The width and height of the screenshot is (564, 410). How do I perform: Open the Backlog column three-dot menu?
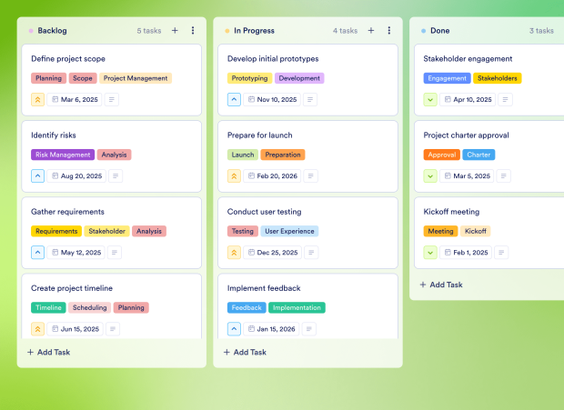[x=193, y=30]
